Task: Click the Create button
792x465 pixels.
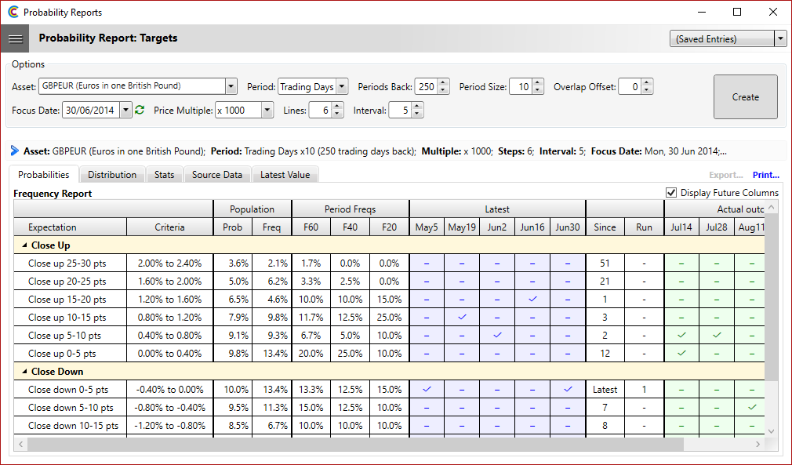Action: (x=745, y=96)
